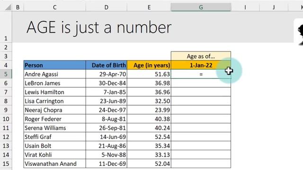Image resolution: width=303 pixels, height=170 pixels.
Task: Click the age value 32.50
Action: click(149, 101)
